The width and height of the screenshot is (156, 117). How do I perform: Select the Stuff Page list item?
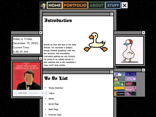tap(53, 109)
